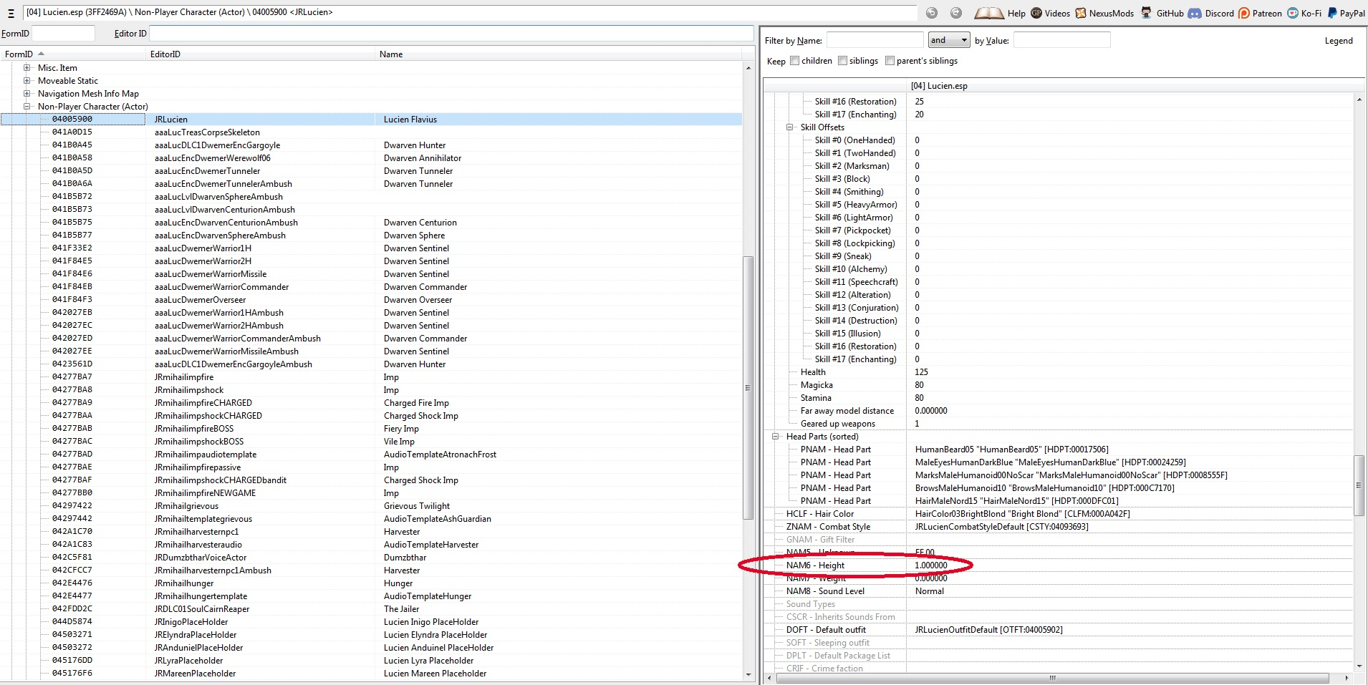
Task: Focus the by Value filter field
Action: coord(1061,40)
